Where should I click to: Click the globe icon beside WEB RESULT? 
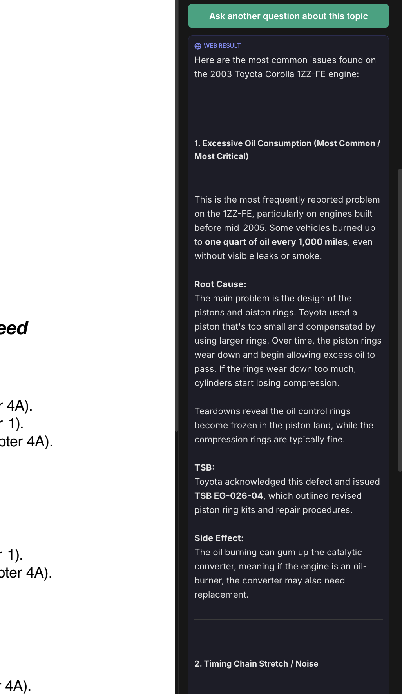[x=198, y=46]
